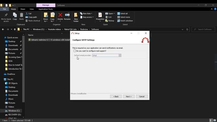Switch to large icons view in status bar
The width and height of the screenshot is (217, 122).
coord(215,120)
